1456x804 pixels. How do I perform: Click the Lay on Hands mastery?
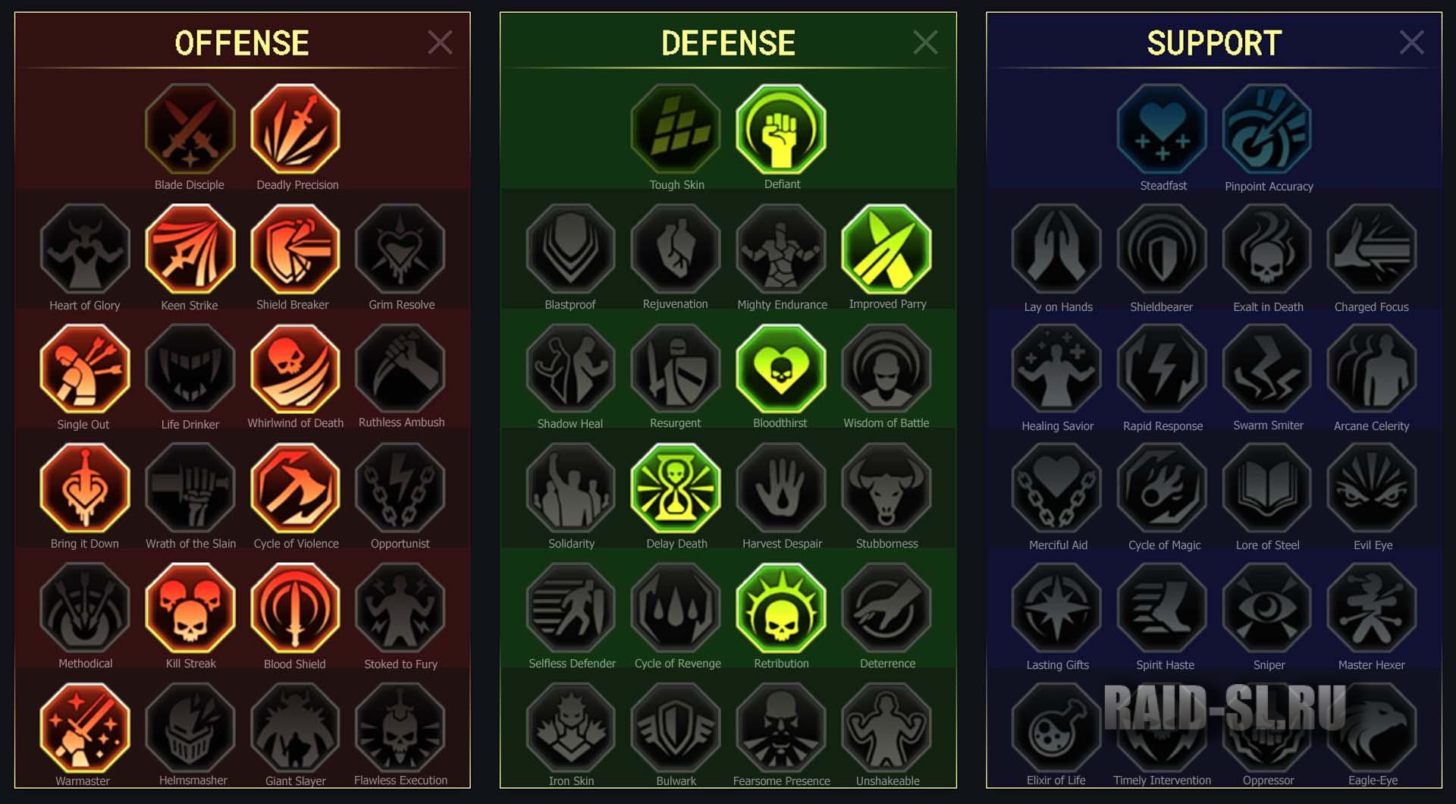[x=1056, y=249]
